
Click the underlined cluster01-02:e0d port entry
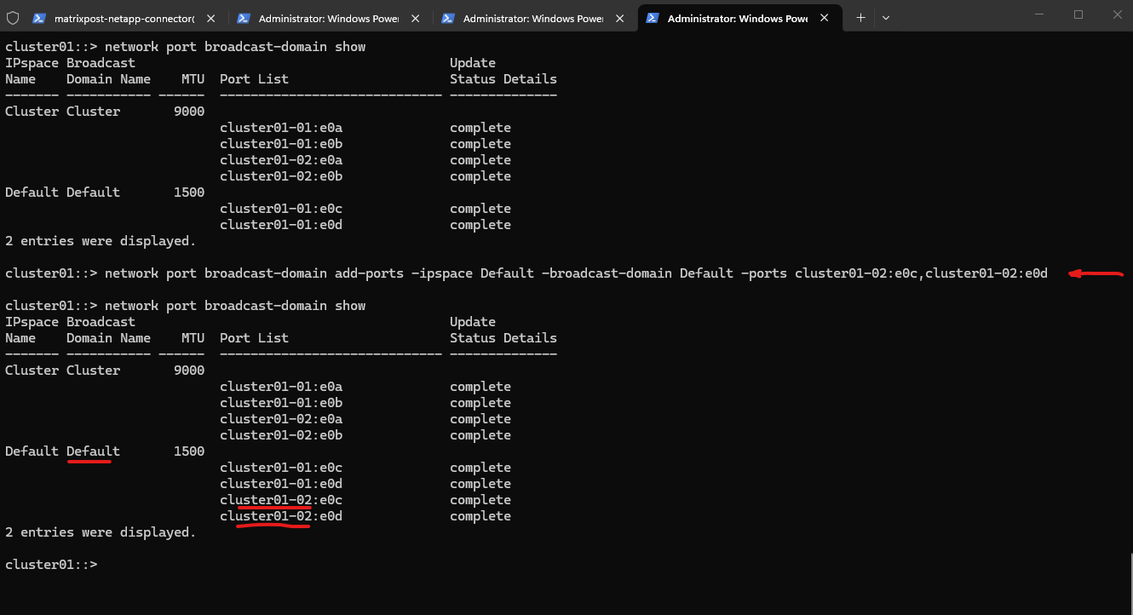(281, 516)
